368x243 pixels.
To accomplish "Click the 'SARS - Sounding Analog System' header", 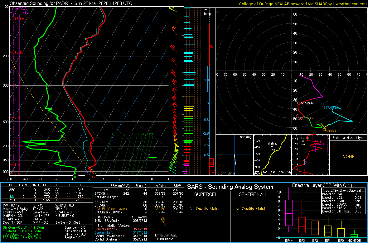I will pos(230,187).
